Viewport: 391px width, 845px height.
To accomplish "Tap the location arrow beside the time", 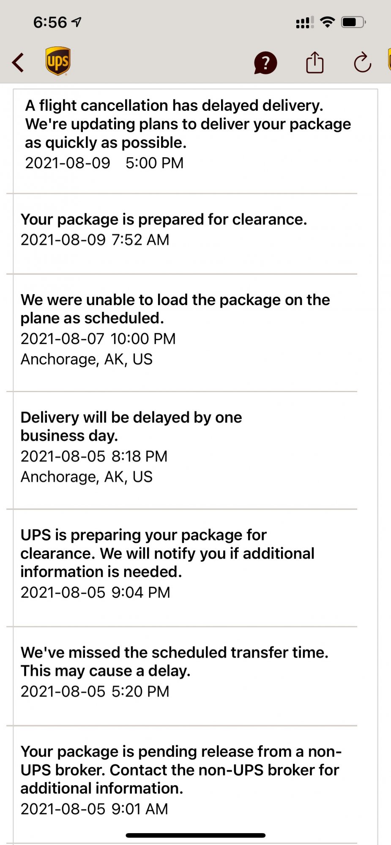I will pos(77,22).
